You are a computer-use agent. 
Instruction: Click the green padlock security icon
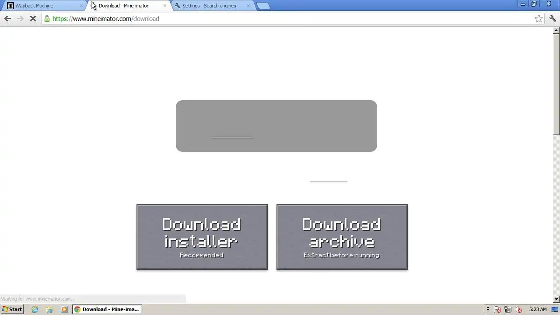click(x=47, y=19)
